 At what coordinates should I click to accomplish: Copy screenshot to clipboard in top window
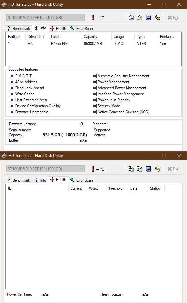[139, 18]
